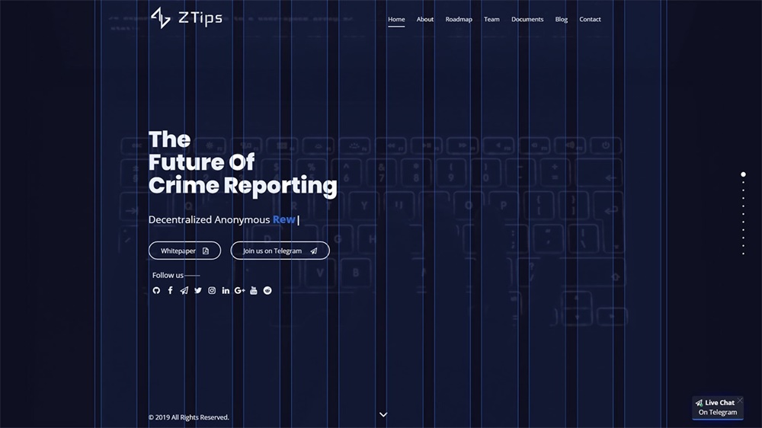Image resolution: width=762 pixels, height=428 pixels.
Task: Open the YouTube social icon
Action: tap(254, 290)
